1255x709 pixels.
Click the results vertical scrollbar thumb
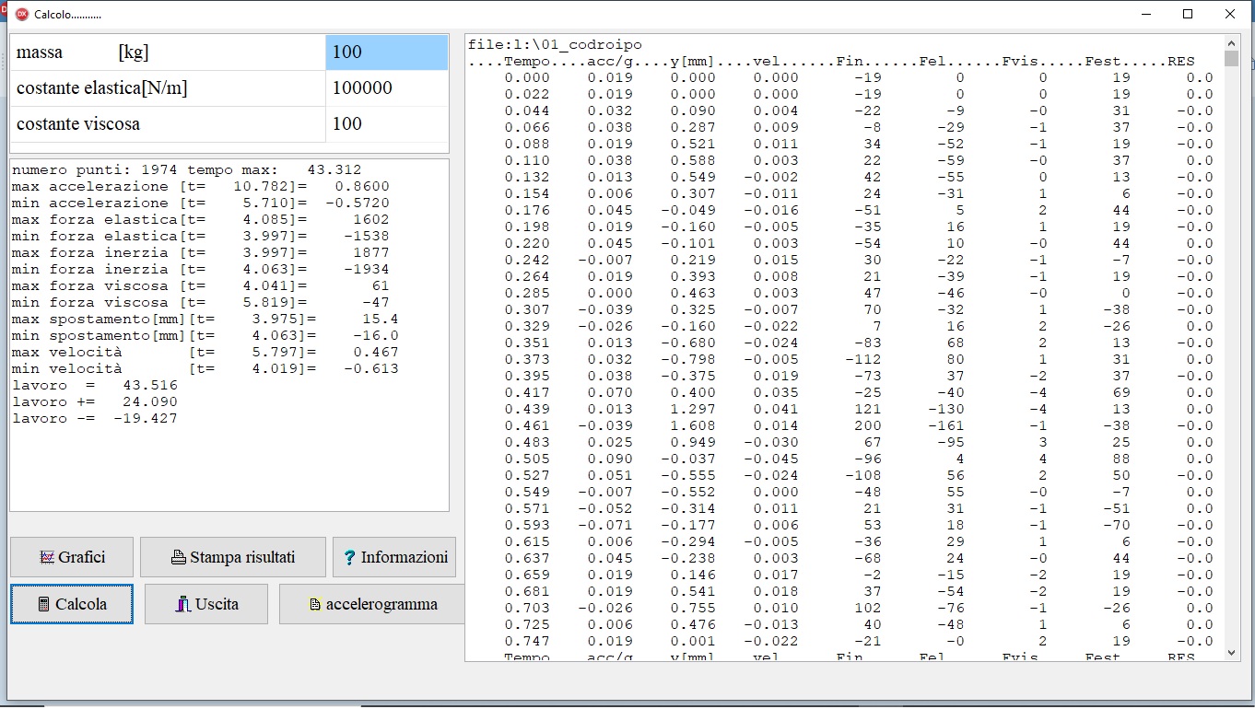[1232, 59]
